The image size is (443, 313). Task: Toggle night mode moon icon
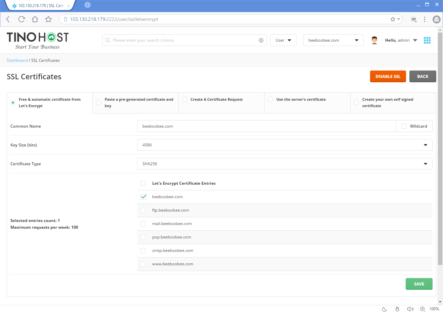(x=385, y=309)
